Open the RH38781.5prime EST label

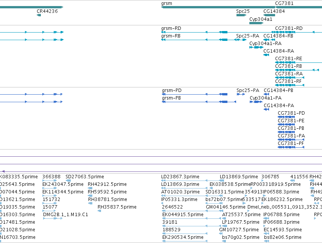[107, 199]
